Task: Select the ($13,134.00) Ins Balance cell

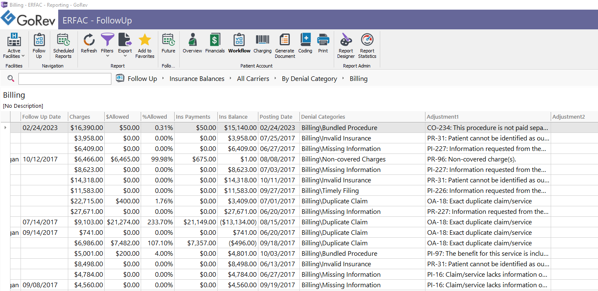Action: 238,222
